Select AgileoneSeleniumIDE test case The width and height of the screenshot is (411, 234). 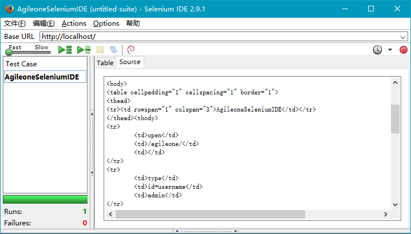(45, 77)
